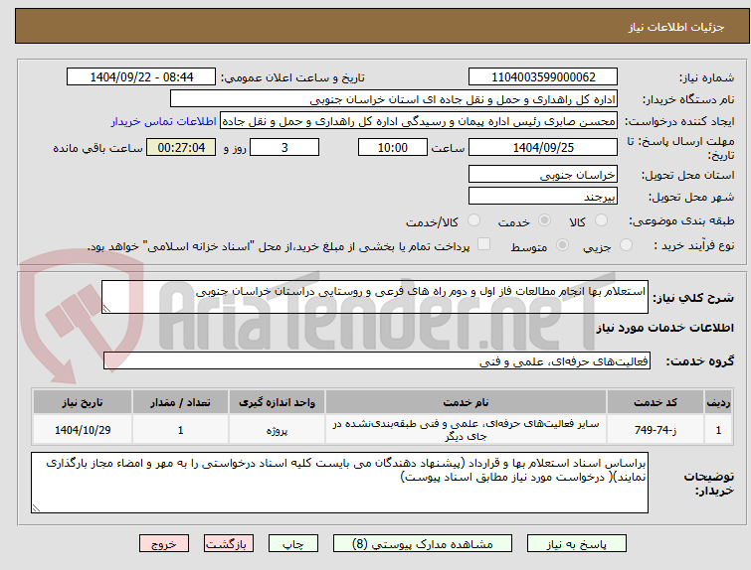Click the طبقه بندی موضوعی label
This screenshot has height=570, width=751.
coord(681,220)
